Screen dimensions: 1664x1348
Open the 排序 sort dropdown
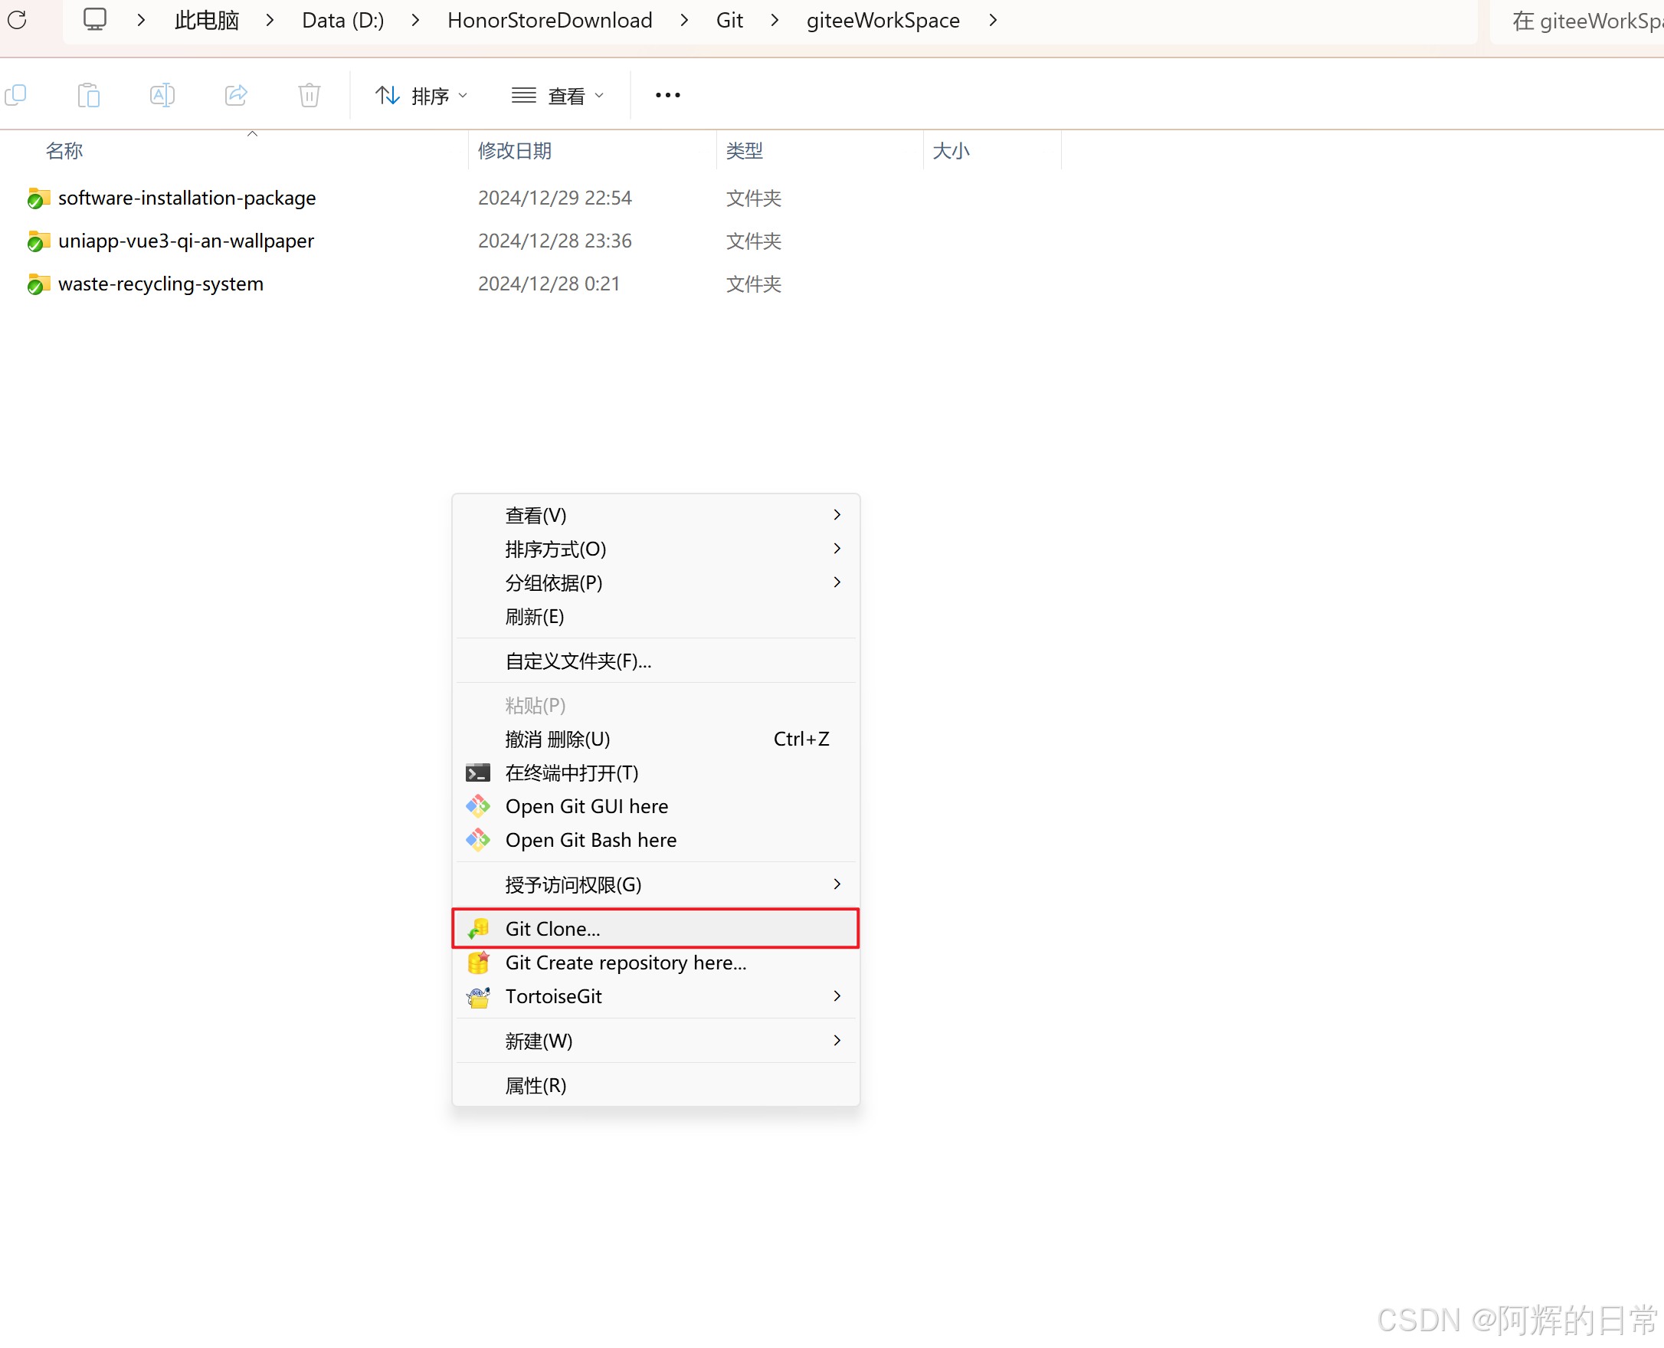tap(421, 96)
